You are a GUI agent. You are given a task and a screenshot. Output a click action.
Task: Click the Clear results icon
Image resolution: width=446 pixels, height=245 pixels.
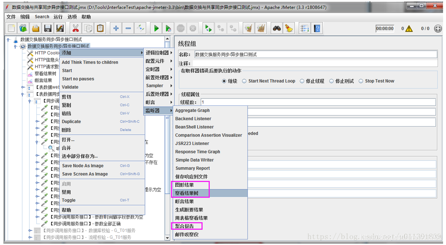(249, 28)
